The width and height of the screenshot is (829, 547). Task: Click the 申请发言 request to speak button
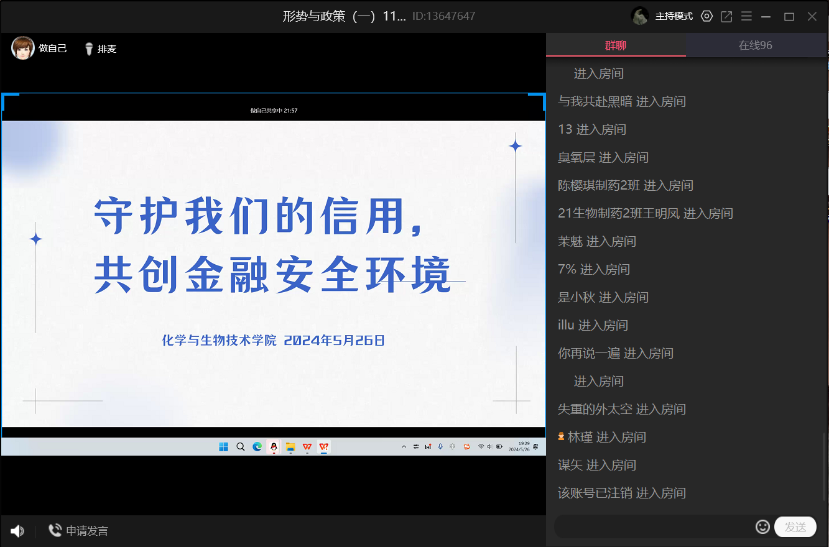pos(78,531)
